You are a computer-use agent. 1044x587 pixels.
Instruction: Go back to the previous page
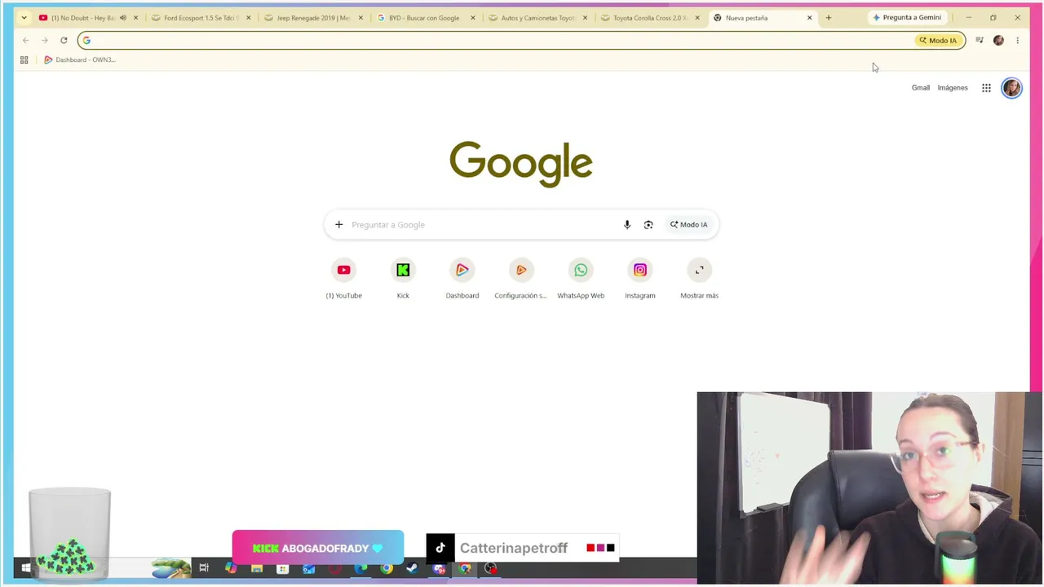[x=26, y=40]
